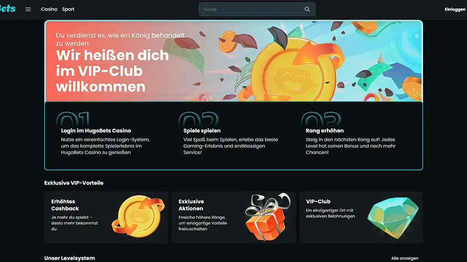Viewport: 467px width, 262px height.
Task: Open the Exklusive Aktionen card
Action: coord(234,217)
